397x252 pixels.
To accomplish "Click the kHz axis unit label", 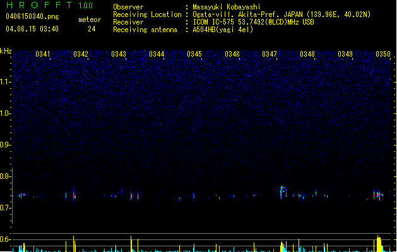I will [6, 51].
